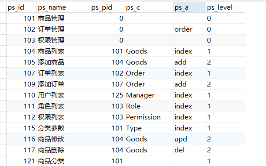Click the name cell 商品列表
Image resolution: width=266 pixels, height=166 pixels.
[x=63, y=51]
